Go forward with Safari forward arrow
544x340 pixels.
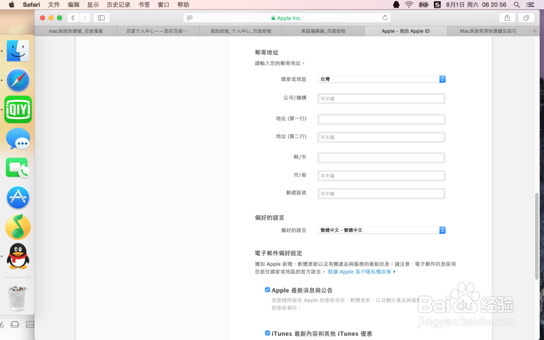[84, 18]
